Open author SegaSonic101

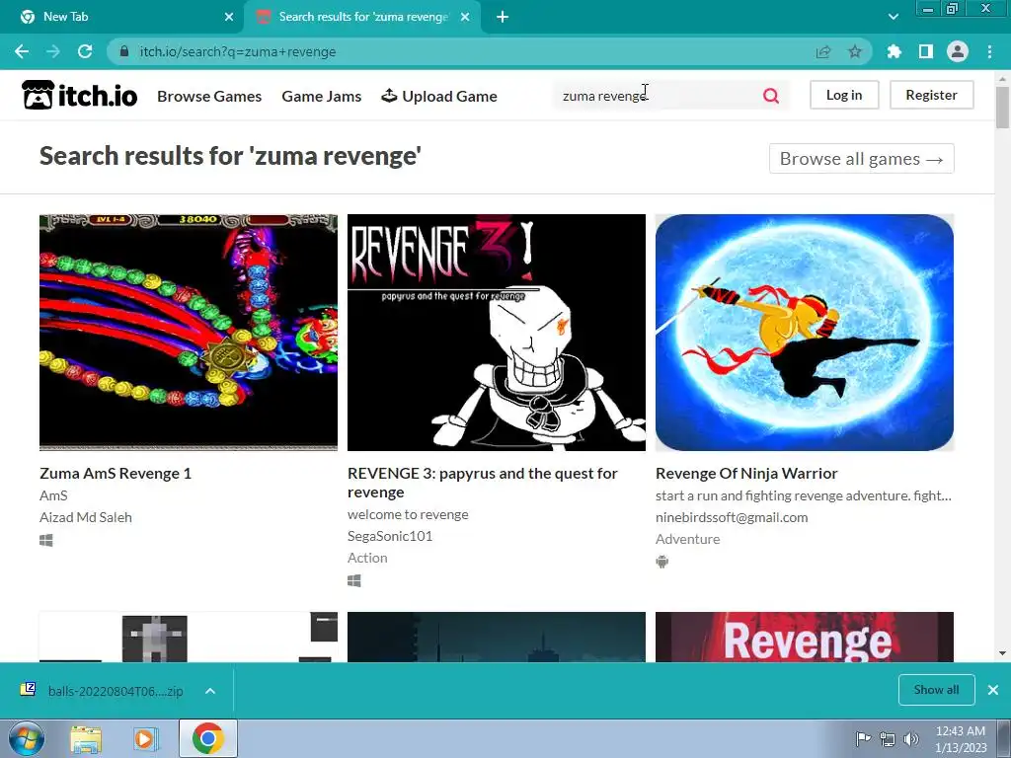pos(390,536)
